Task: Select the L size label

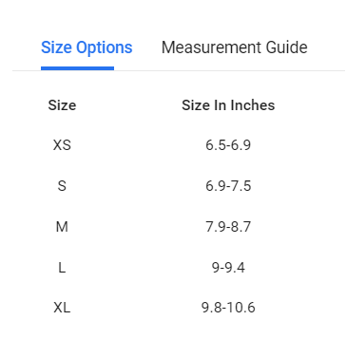Action: pos(62,268)
